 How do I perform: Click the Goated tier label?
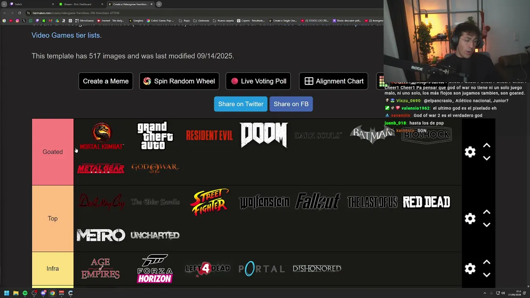point(53,152)
